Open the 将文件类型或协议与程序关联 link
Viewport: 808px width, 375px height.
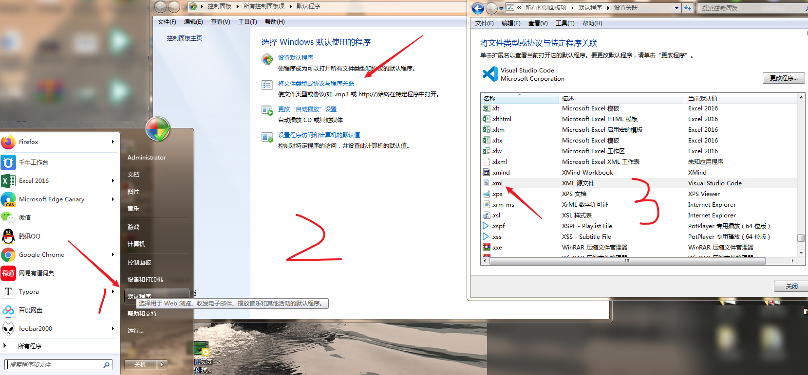click(x=316, y=84)
